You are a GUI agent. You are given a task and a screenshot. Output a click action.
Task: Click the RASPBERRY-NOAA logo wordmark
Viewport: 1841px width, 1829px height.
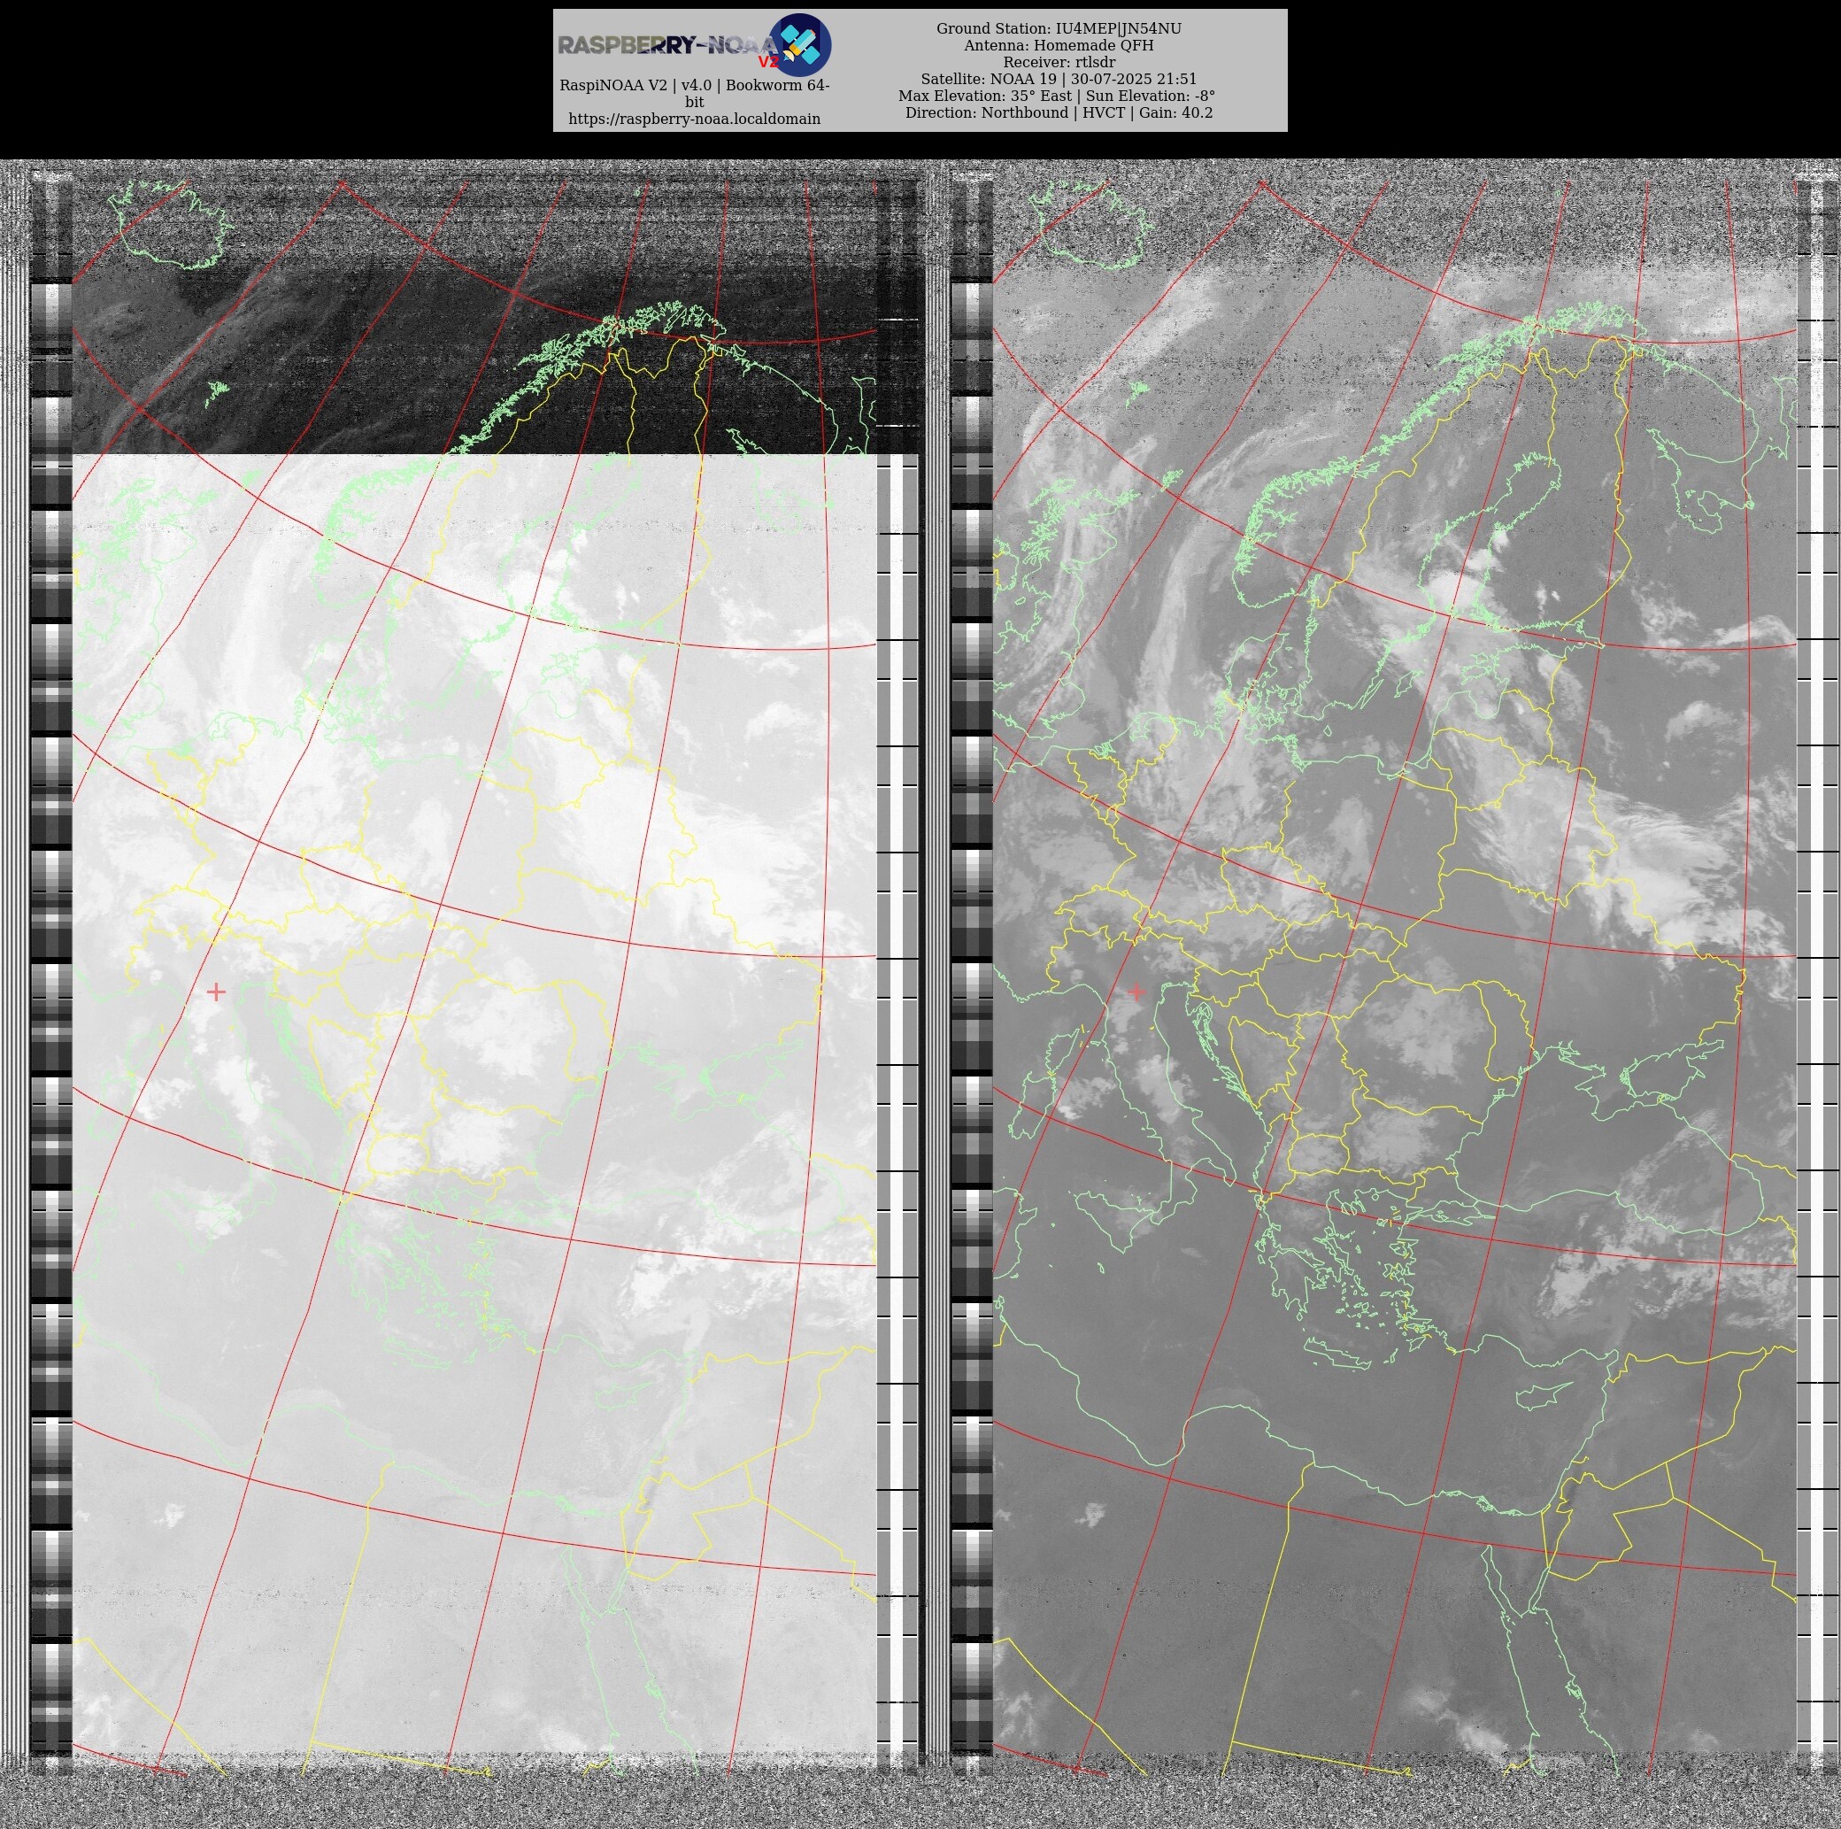668,46
